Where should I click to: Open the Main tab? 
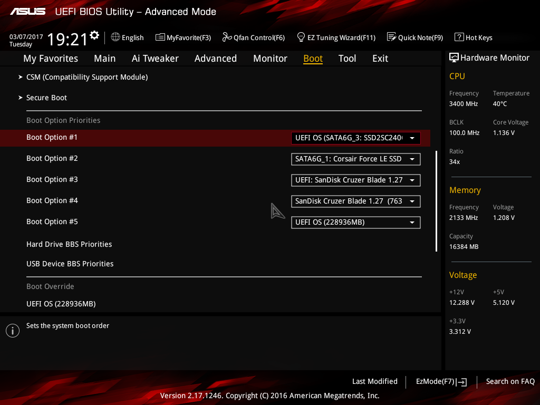(105, 59)
